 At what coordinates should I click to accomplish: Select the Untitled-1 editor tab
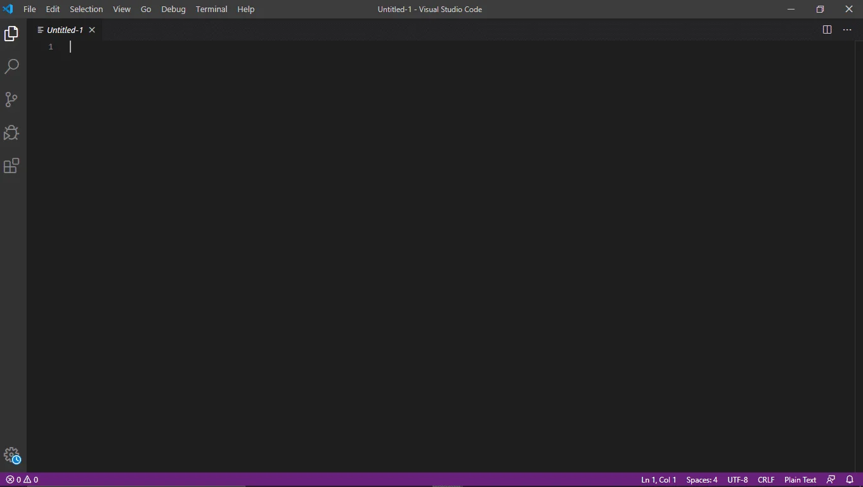[64, 30]
